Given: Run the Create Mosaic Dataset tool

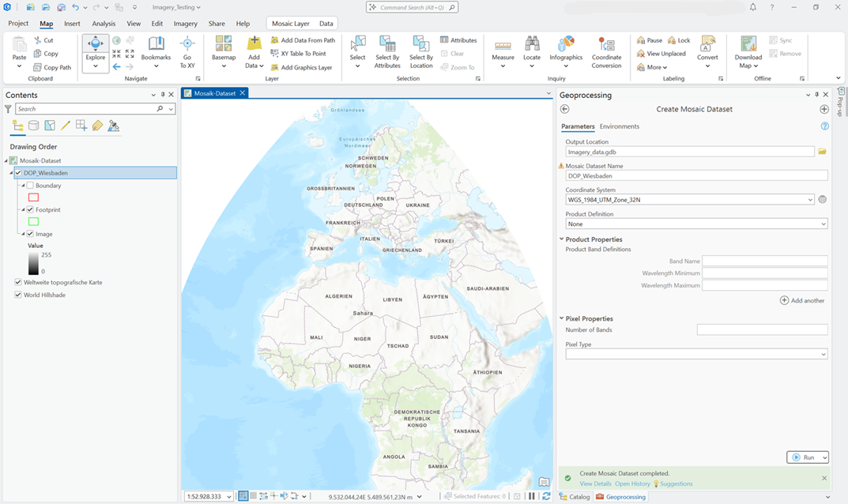Looking at the screenshot, I should (804, 457).
